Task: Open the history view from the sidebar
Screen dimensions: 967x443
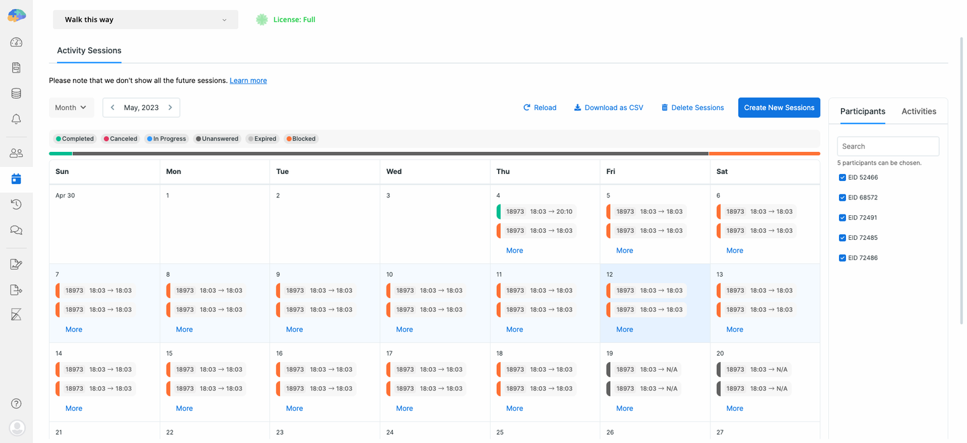Action: point(16,204)
